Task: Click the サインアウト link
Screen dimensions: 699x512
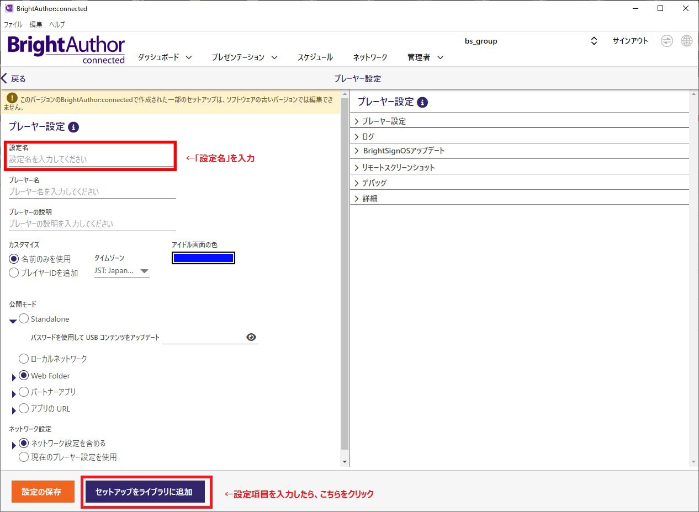Action: point(631,41)
